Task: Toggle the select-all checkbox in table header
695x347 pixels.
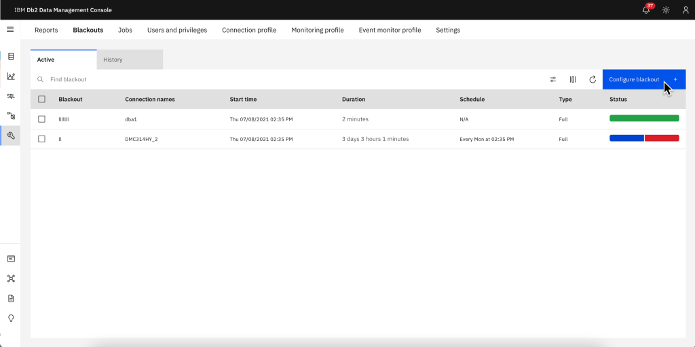Action: coord(42,100)
